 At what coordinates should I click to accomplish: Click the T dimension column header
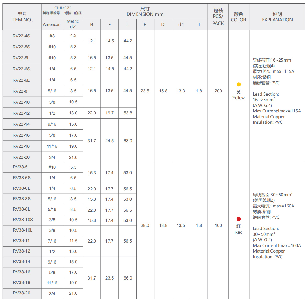point(199,25)
